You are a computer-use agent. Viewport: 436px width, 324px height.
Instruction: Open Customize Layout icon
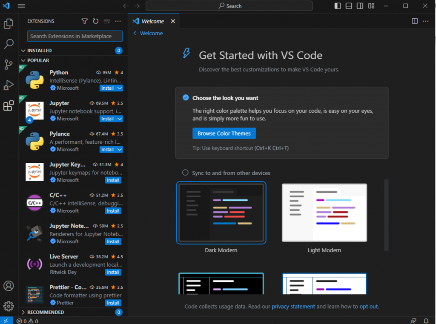pyautogui.click(x=371, y=6)
